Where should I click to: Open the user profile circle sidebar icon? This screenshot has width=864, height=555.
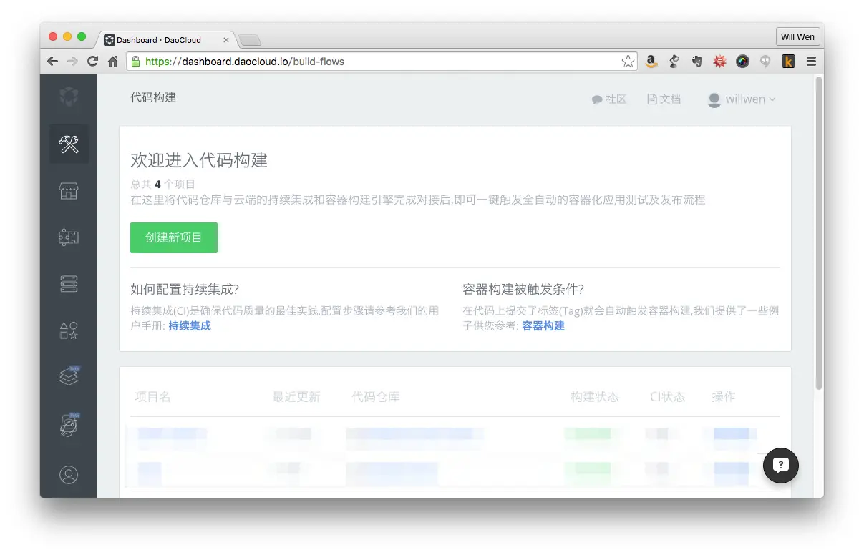[x=69, y=475]
